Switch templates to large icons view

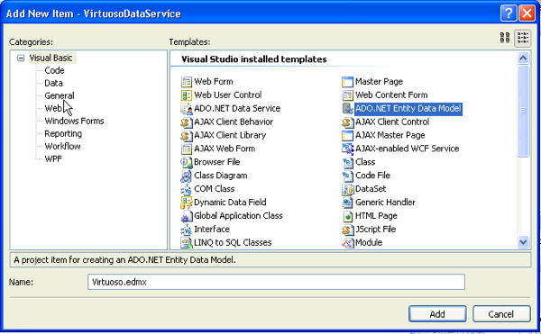[x=505, y=38]
